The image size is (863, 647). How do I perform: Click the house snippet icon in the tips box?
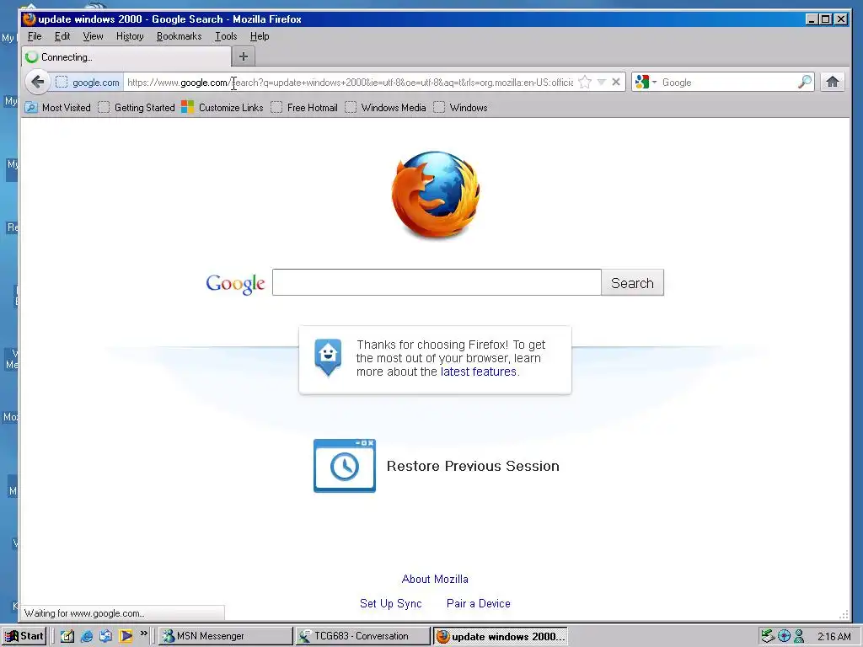(x=328, y=357)
